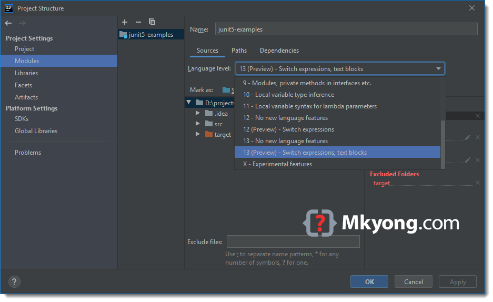Choose 12 (Preview) - Switch expressions
Viewport: 493px width, 302px height.
click(x=337, y=129)
